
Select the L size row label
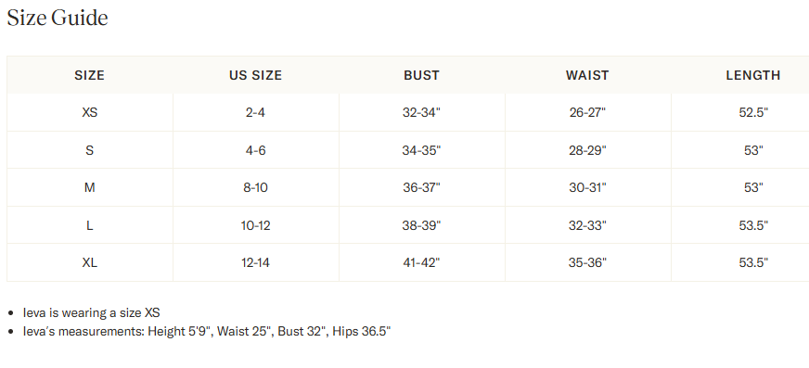pyautogui.click(x=90, y=225)
